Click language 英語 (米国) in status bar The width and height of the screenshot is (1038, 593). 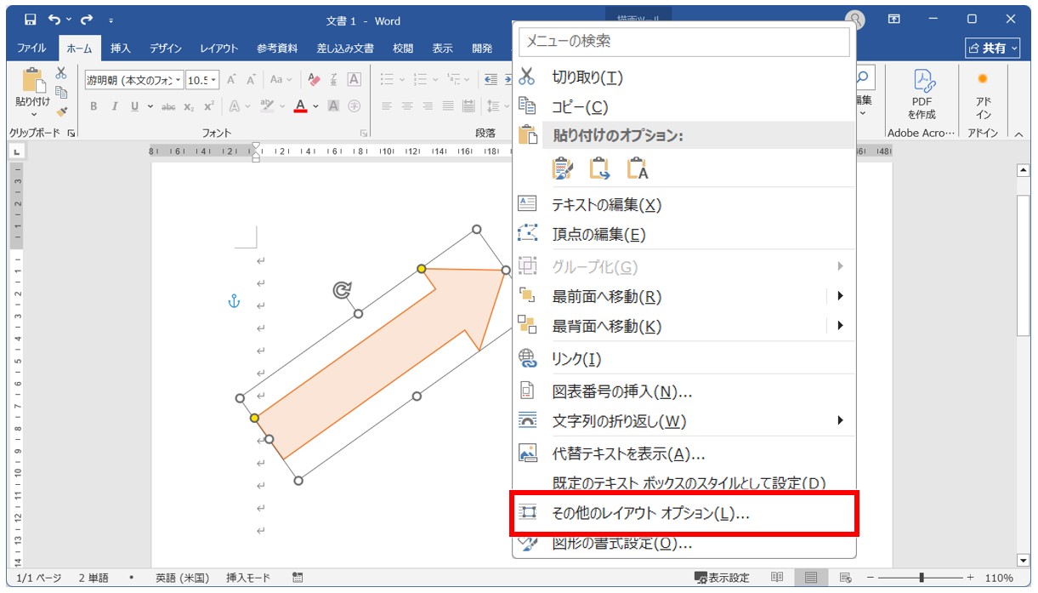point(182,578)
